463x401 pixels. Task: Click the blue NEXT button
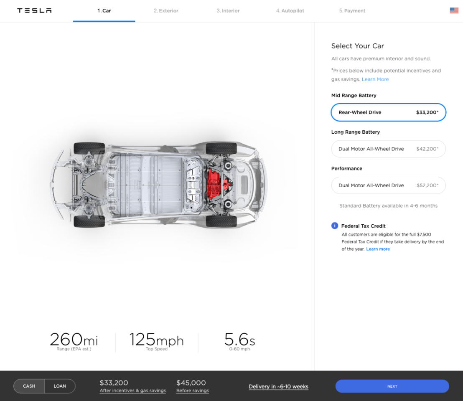(x=392, y=386)
